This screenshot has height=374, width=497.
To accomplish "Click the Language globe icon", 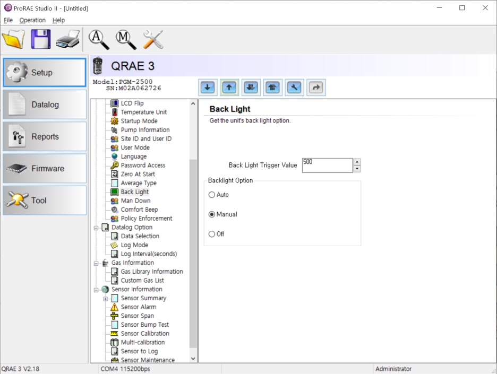I will coord(114,156).
